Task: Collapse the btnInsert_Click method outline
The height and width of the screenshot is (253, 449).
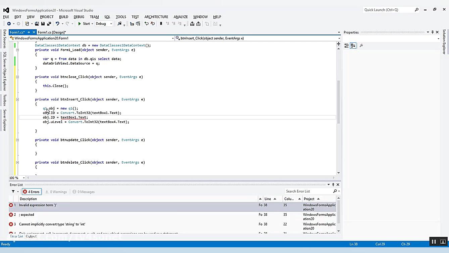Action: pyautogui.click(x=17, y=99)
